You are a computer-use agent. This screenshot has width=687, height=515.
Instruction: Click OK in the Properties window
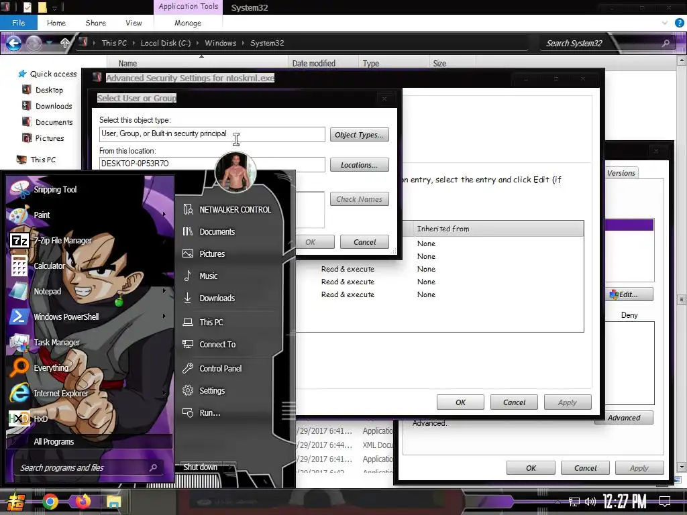531,467
